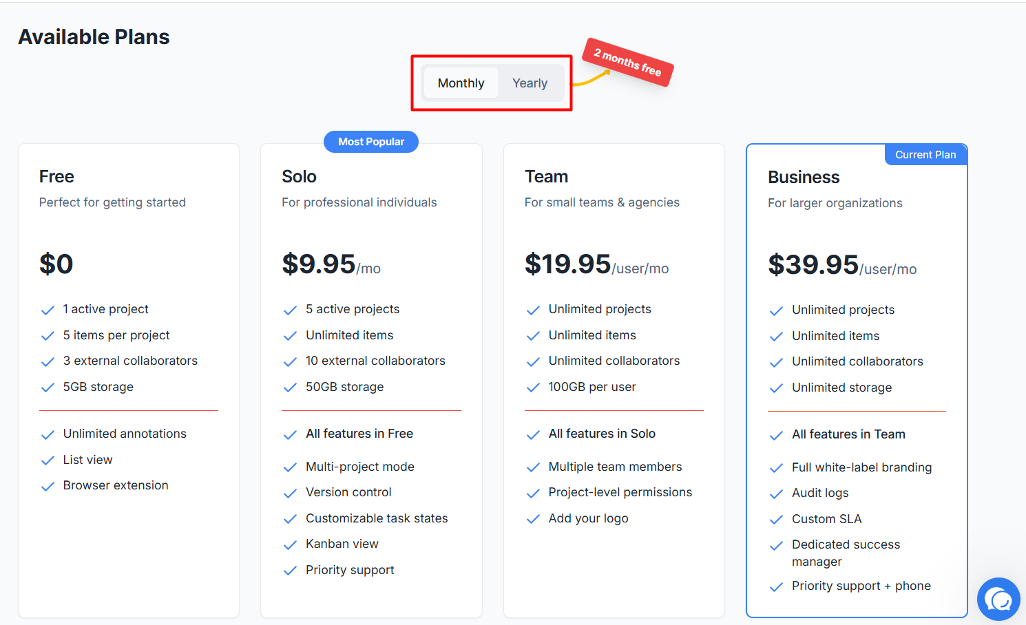Click the Available Plans heading
Screen dimensions: 1026x625
point(94,37)
